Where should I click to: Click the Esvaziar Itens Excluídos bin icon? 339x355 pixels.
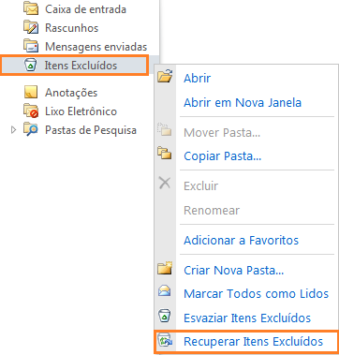(165, 317)
